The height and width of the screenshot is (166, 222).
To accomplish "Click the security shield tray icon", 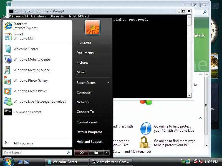I will 183,162.
